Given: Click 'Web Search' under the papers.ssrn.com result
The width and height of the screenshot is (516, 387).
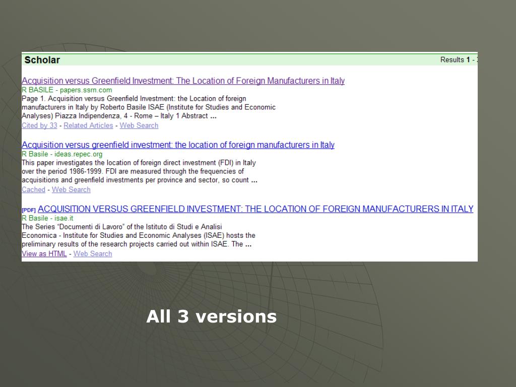Looking at the screenshot, I should [x=139, y=125].
